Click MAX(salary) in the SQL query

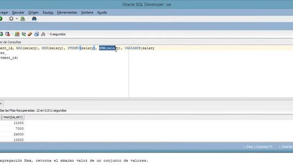click(27, 48)
